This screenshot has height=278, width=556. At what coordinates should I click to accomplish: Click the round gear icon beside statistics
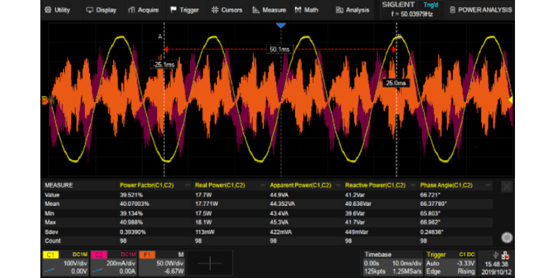(506, 237)
